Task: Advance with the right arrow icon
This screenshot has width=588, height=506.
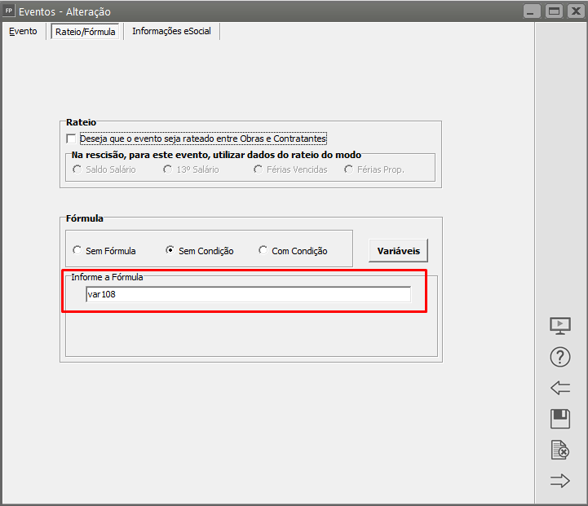Action: [560, 481]
